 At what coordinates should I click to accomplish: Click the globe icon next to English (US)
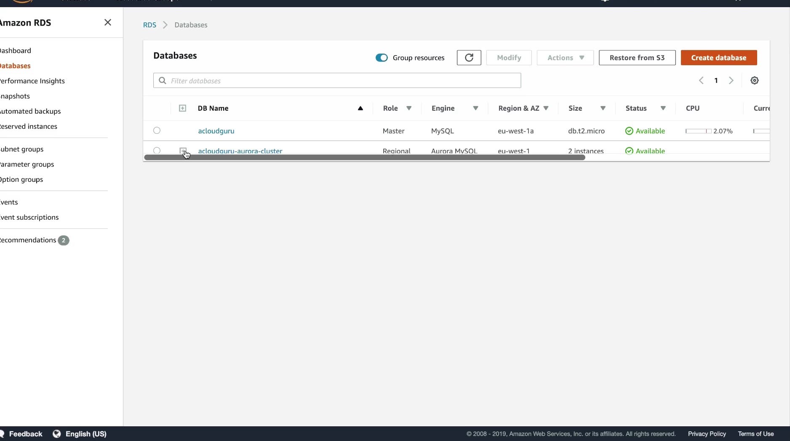[x=57, y=434]
